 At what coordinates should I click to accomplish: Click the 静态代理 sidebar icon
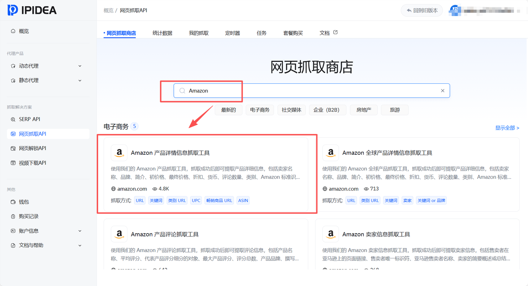tap(13, 80)
